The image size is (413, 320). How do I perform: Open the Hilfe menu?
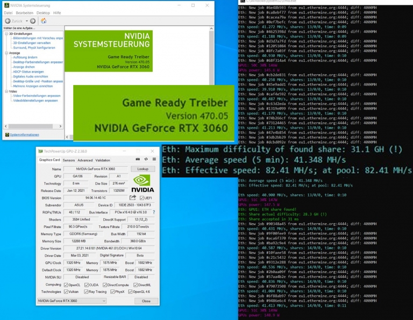[x=57, y=13]
